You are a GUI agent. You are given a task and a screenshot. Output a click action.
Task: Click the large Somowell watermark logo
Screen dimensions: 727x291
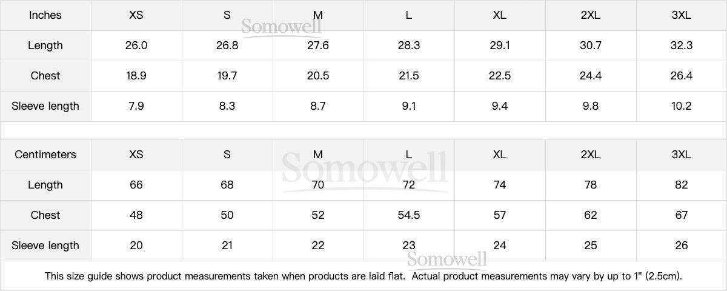(365, 170)
